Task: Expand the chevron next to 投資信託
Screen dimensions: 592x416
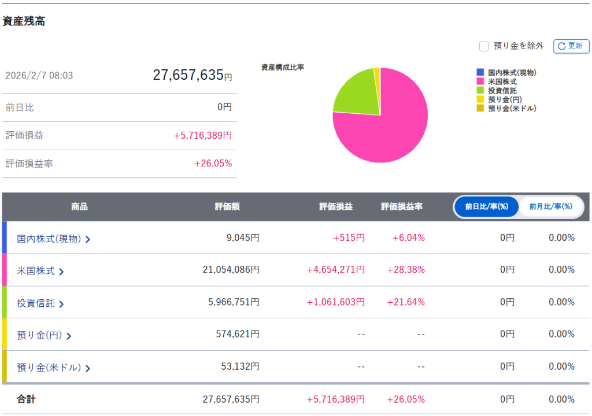Action: (x=61, y=303)
